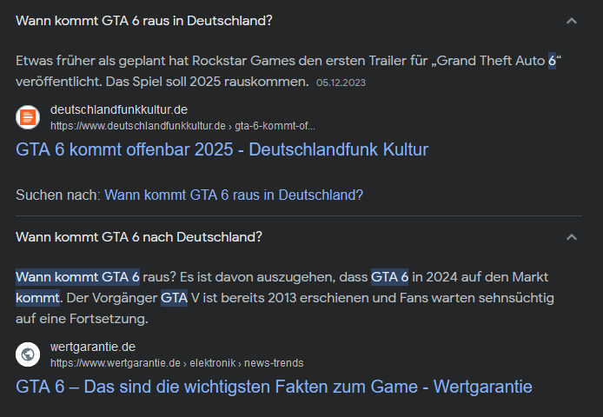Click the Rockstar Games trailer snippet text
The height and width of the screenshot is (417, 603).
coord(288,70)
